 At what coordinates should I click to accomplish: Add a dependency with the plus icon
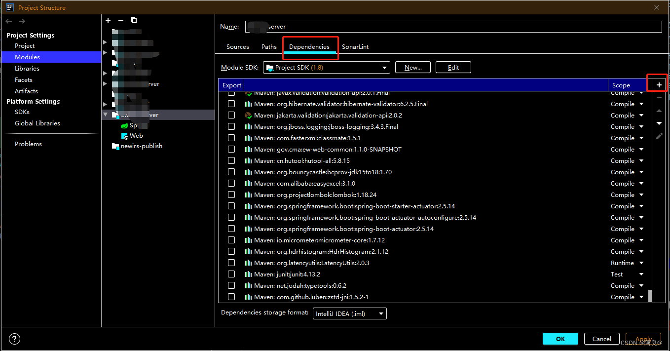coord(659,85)
